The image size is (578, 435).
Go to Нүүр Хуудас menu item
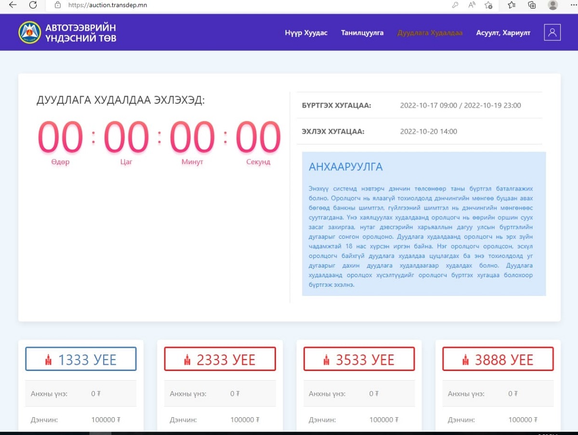coord(306,33)
